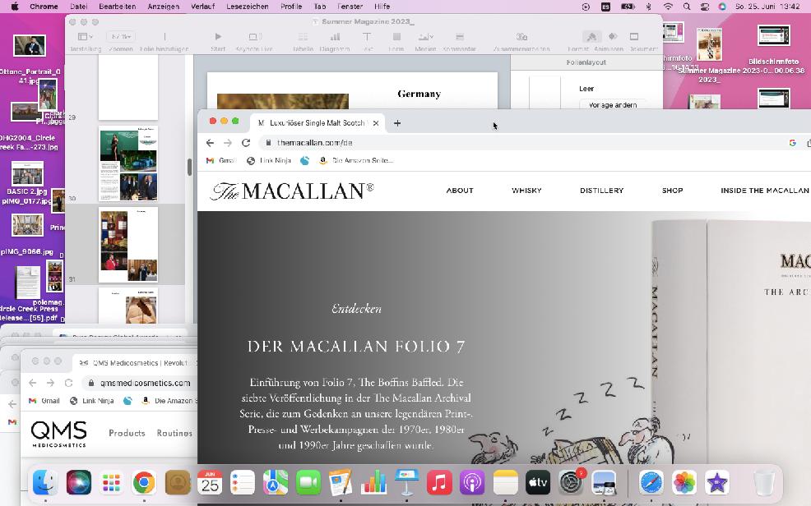The image size is (811, 506).
Task: Open the ABOUT section on the Macallan site
Action: click(x=460, y=191)
